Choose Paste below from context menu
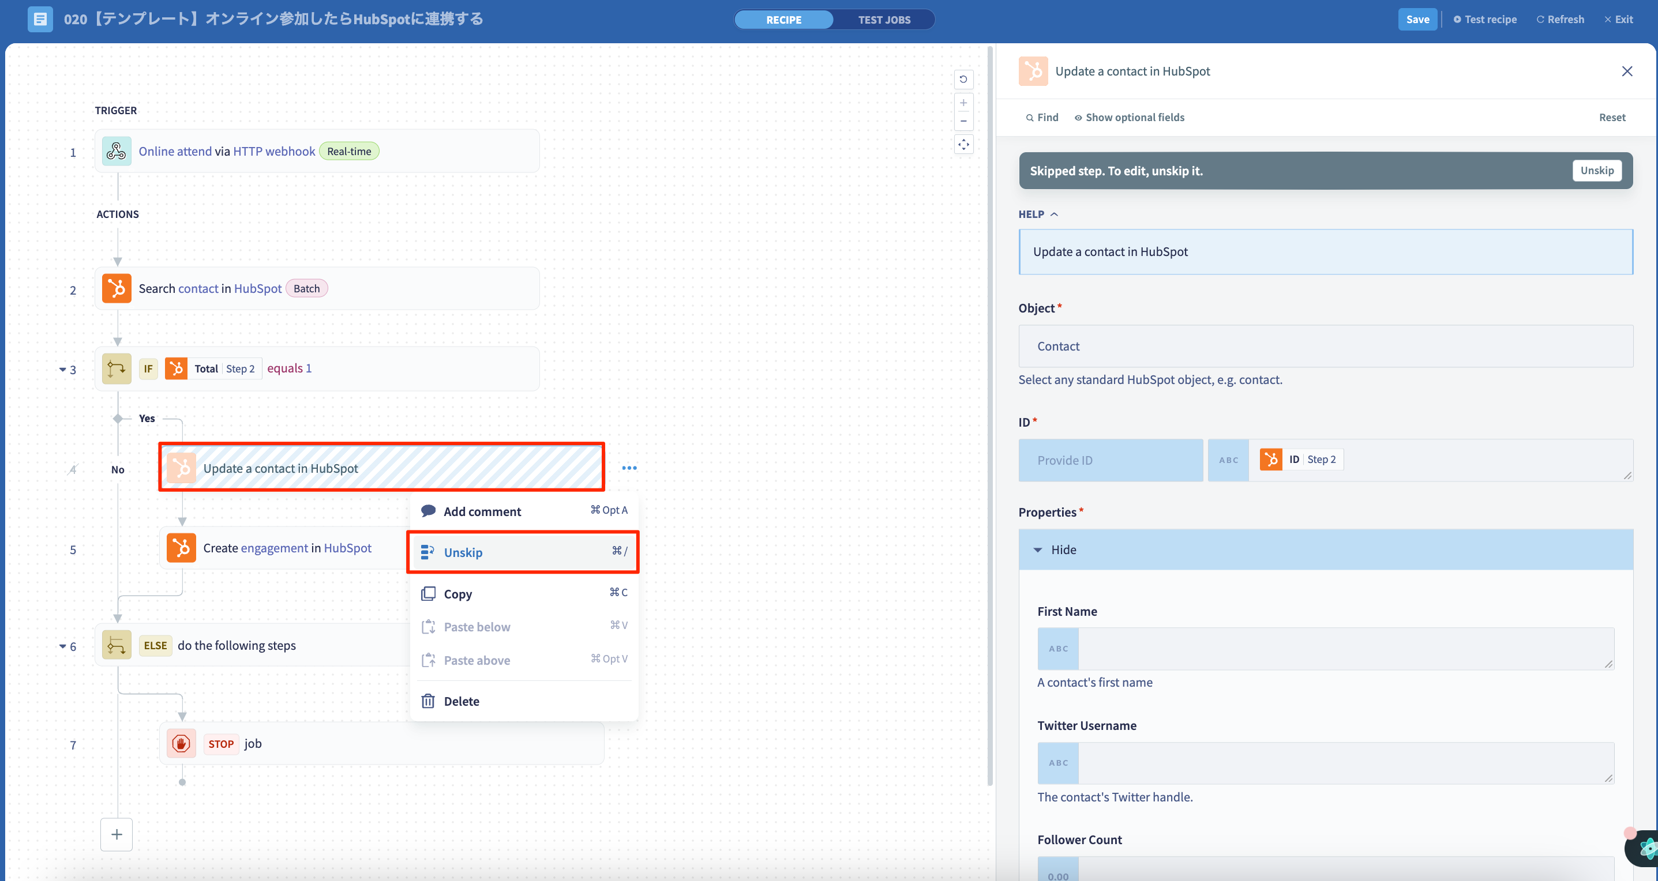 [x=524, y=627]
